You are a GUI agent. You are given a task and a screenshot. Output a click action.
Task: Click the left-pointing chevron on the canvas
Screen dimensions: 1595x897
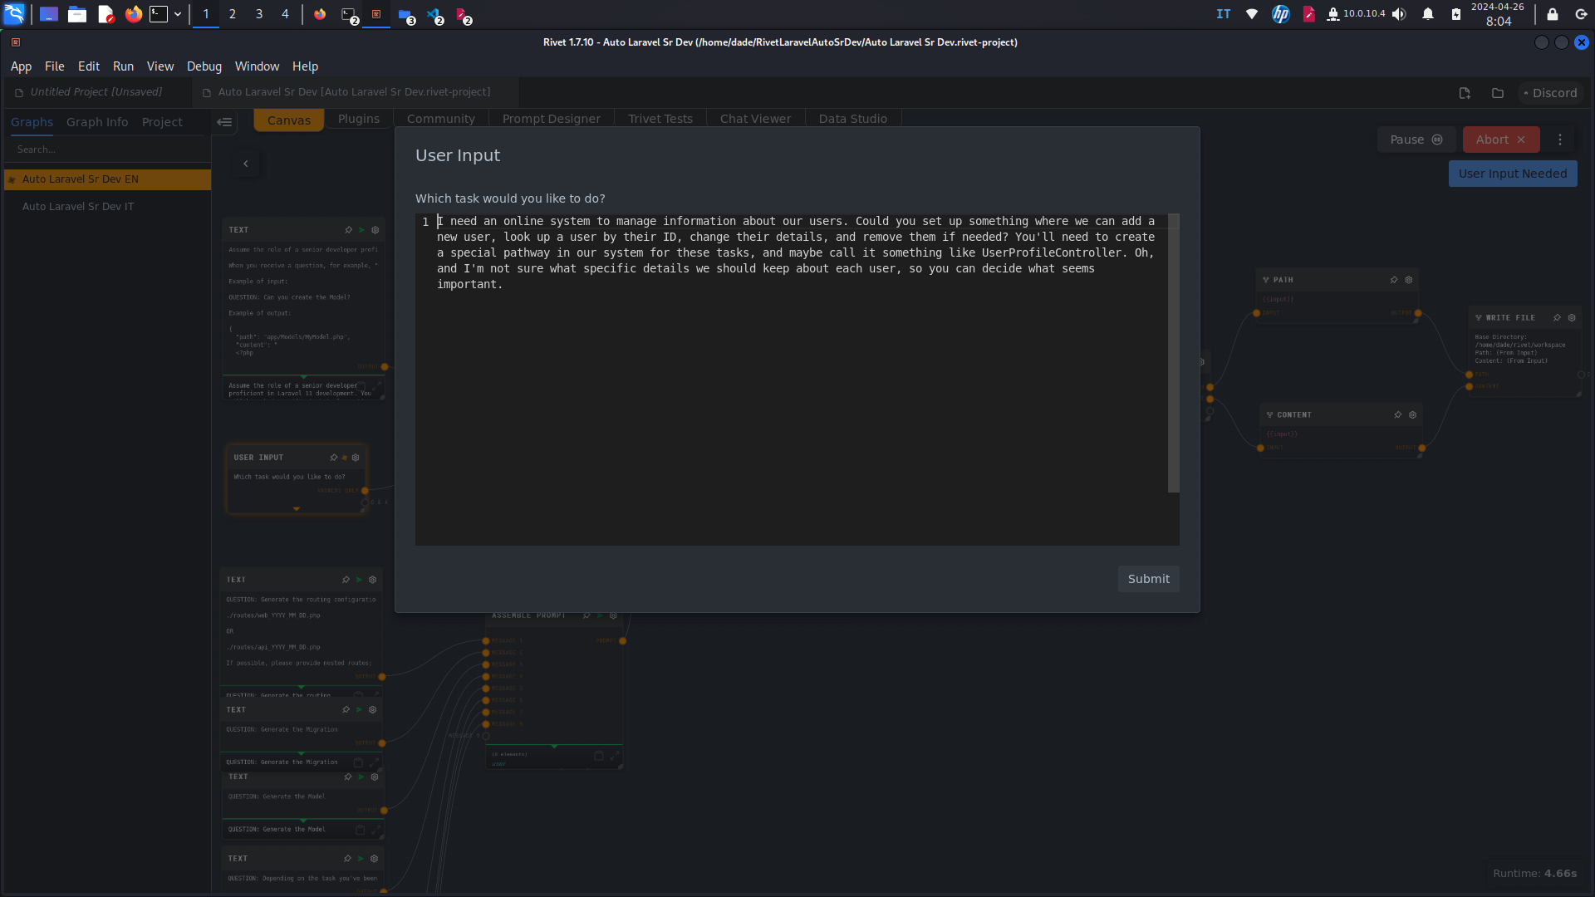[x=246, y=164]
